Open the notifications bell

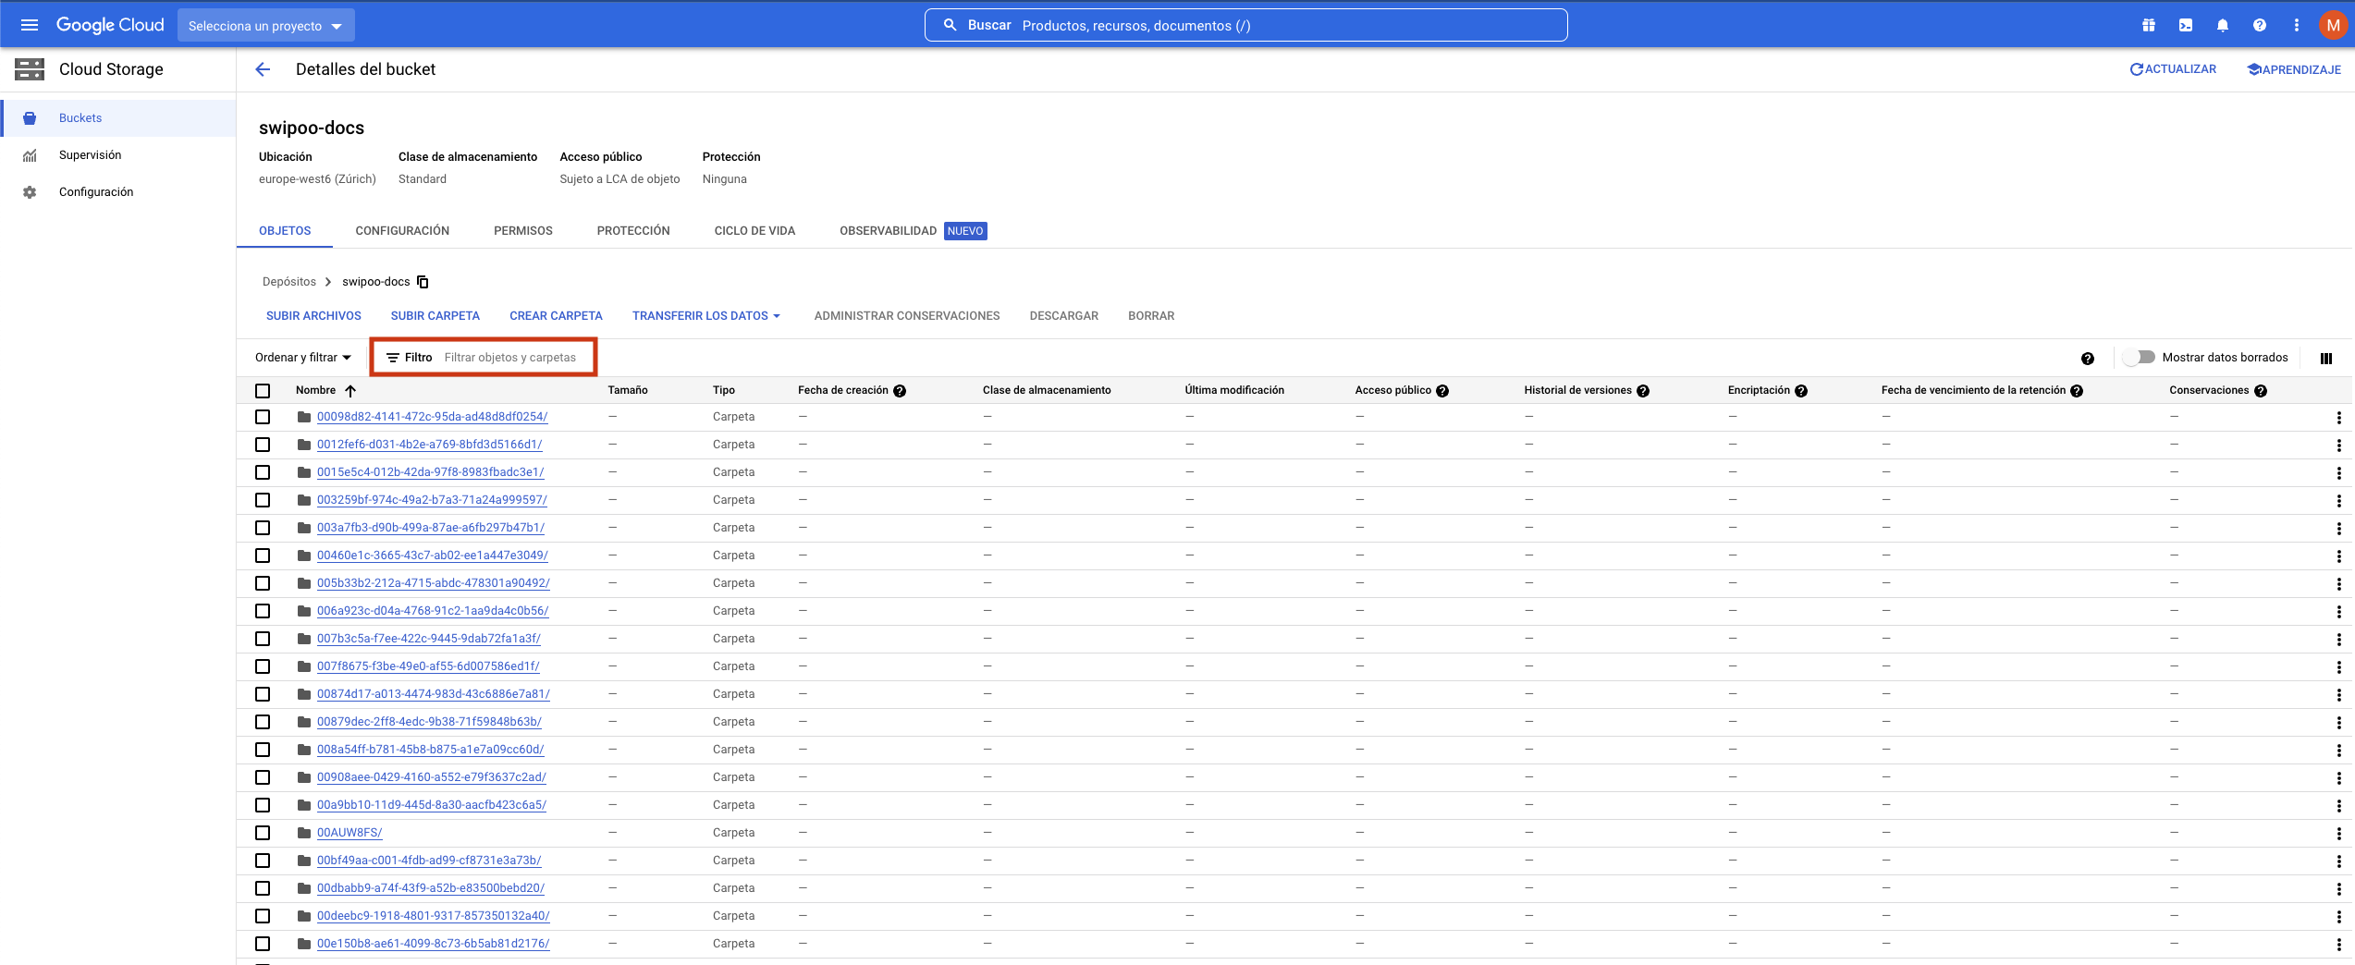[x=2222, y=26]
